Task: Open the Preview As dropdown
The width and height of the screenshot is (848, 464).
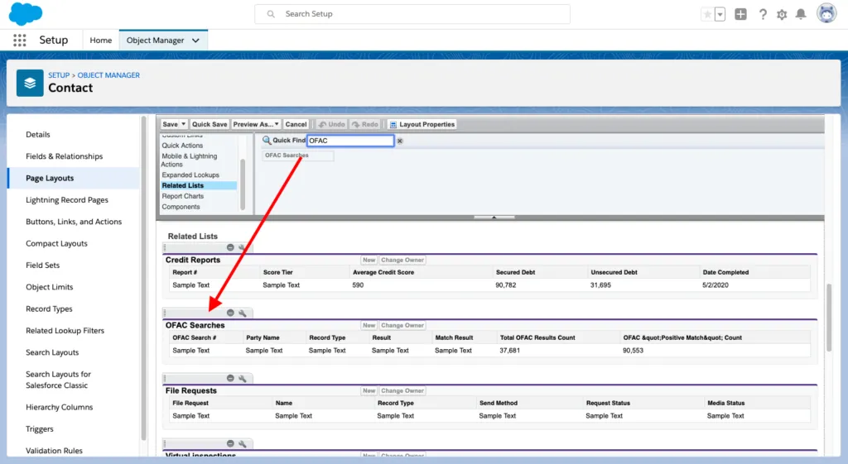Action: [x=256, y=124]
